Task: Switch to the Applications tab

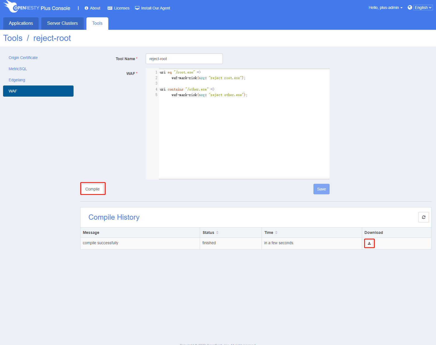Action: [x=21, y=23]
